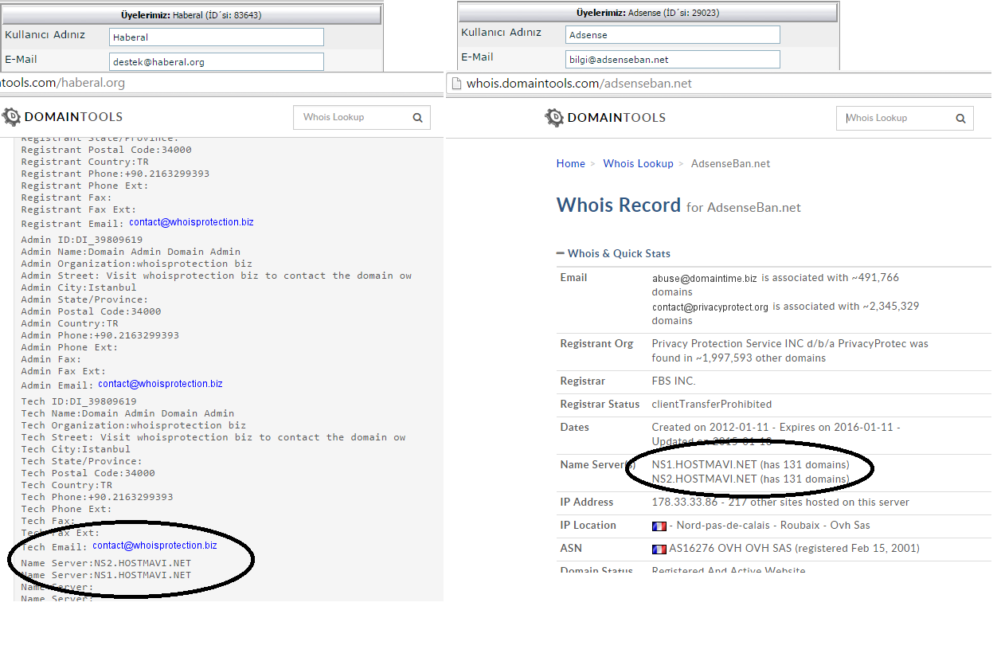The width and height of the screenshot is (997, 661).
Task: Click Kullanıcı Adınız field containing Adsense
Action: click(x=672, y=34)
